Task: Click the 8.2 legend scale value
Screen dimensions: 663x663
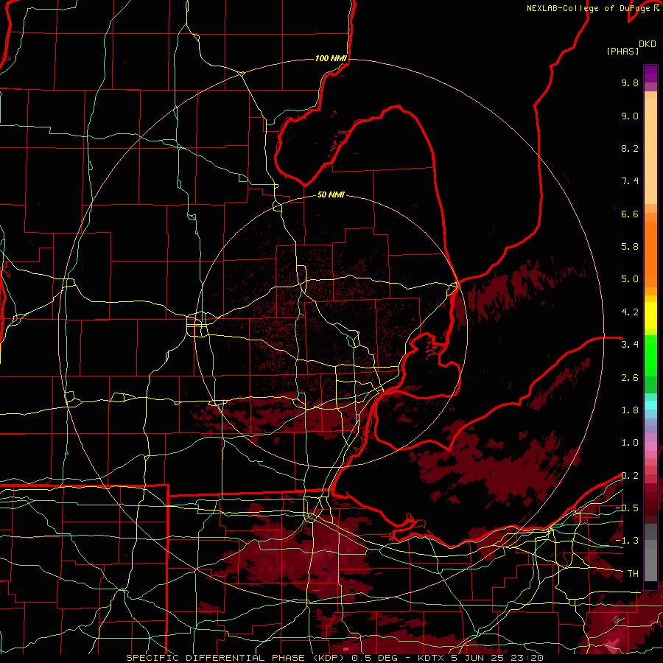Action: [630, 148]
